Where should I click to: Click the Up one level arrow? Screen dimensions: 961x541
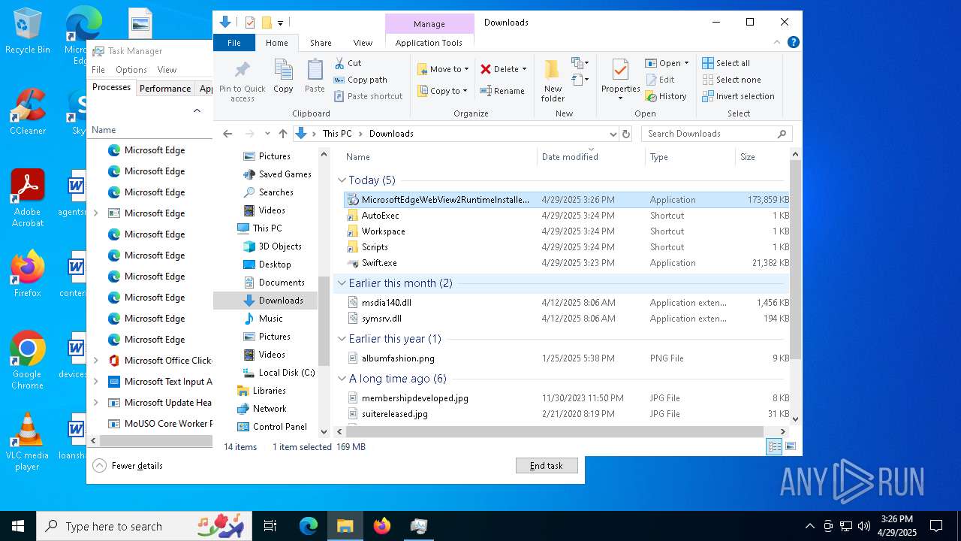(x=283, y=134)
